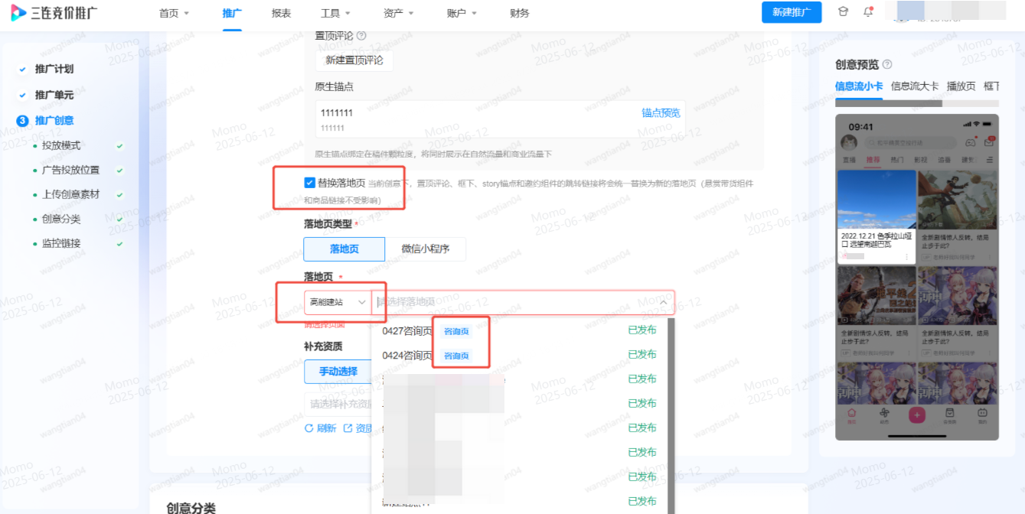Select the 落地页 type option
This screenshot has height=514, width=1025.
pos(343,249)
